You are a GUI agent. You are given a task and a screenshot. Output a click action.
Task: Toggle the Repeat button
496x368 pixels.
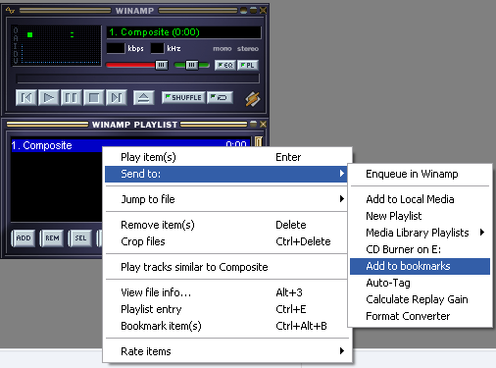pyautogui.click(x=220, y=97)
